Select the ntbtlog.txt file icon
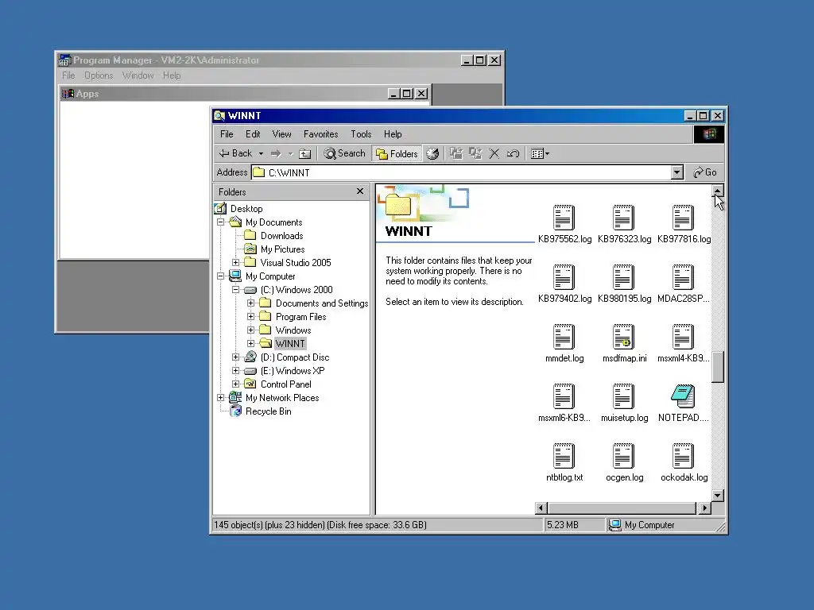This screenshot has width=814, height=610. coord(564,456)
